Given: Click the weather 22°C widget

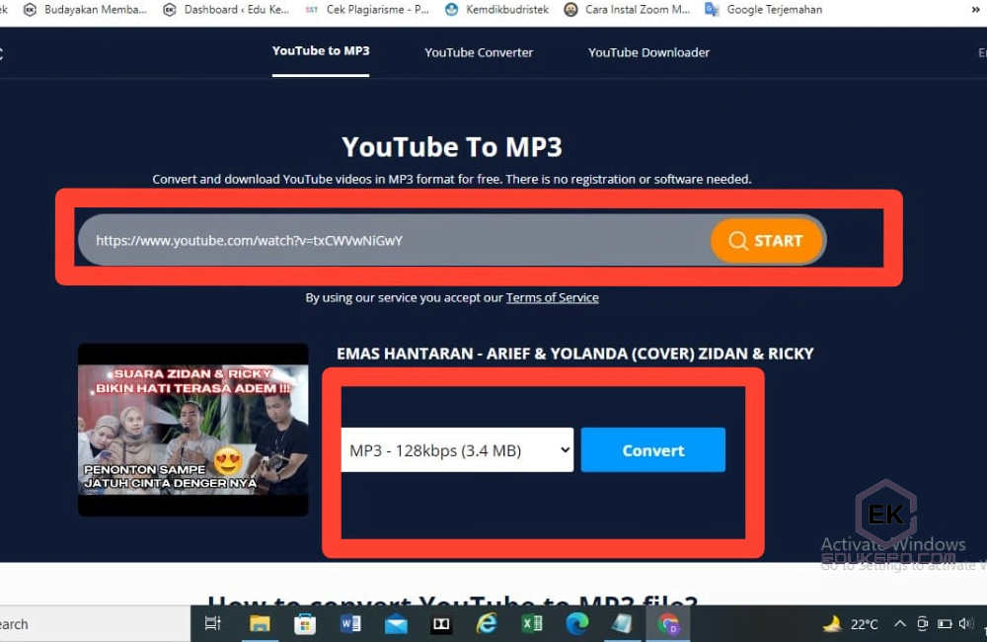Looking at the screenshot, I should [x=851, y=624].
